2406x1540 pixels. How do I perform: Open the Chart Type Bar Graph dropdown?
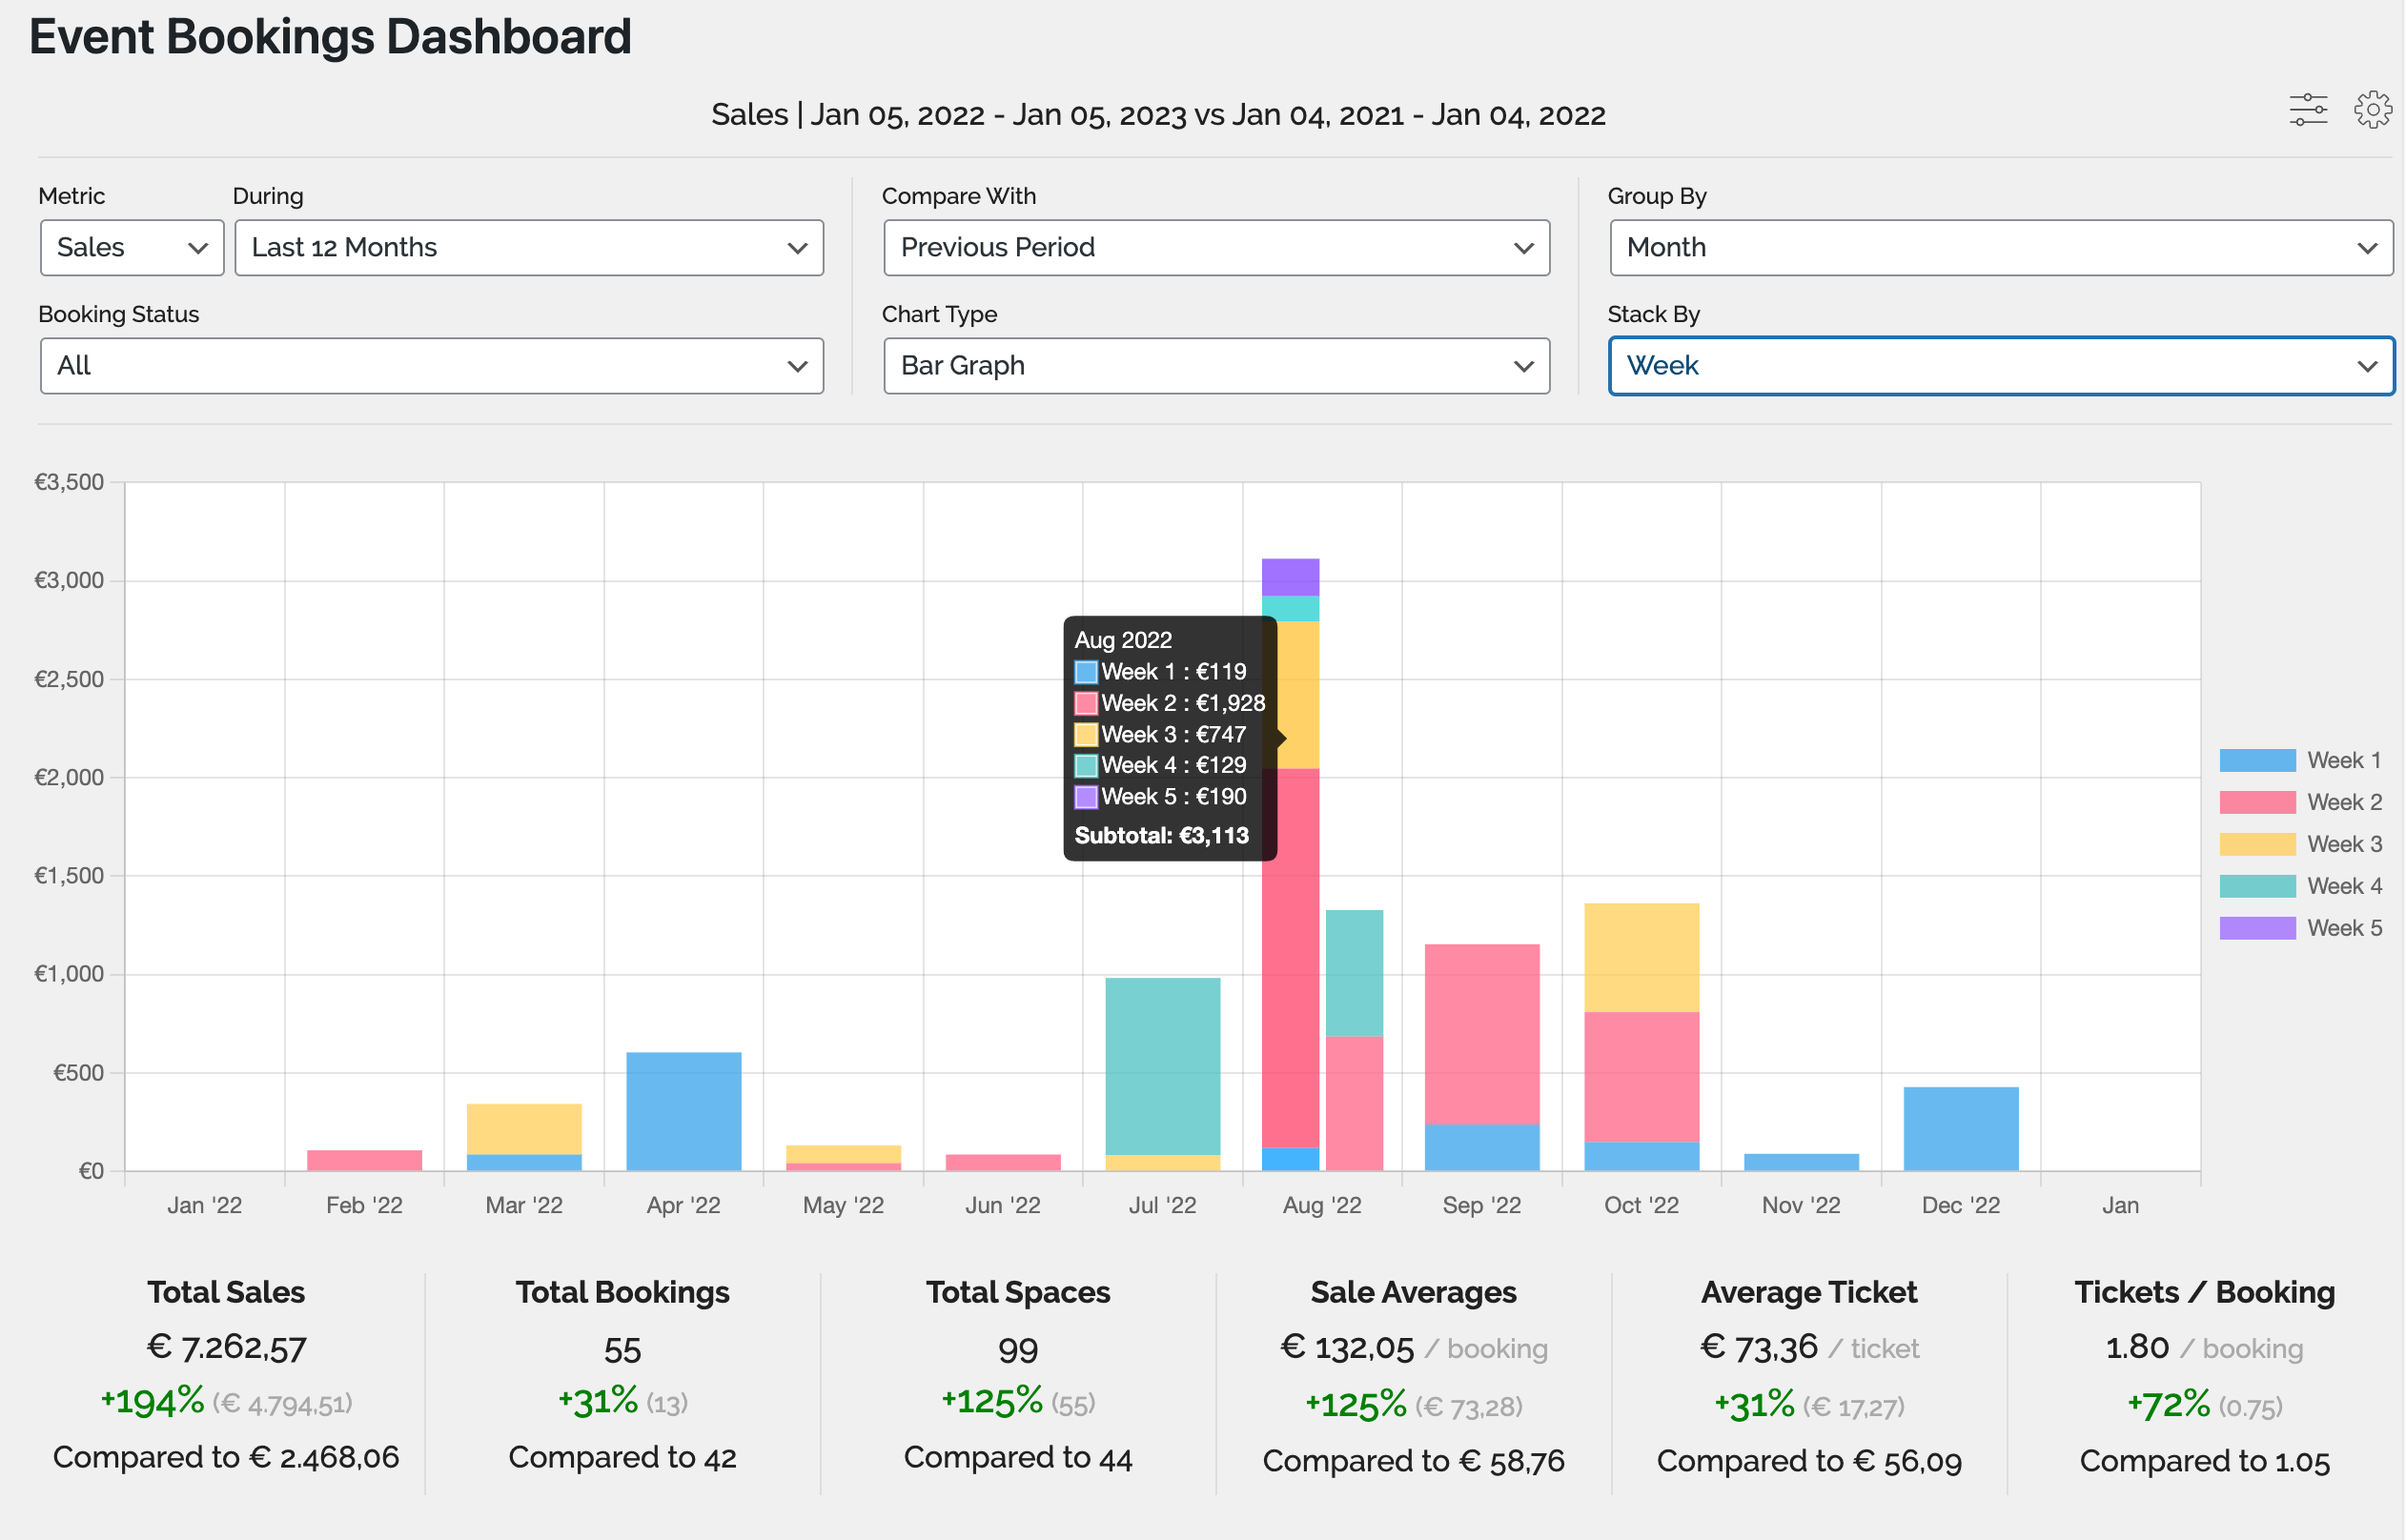[1216, 366]
